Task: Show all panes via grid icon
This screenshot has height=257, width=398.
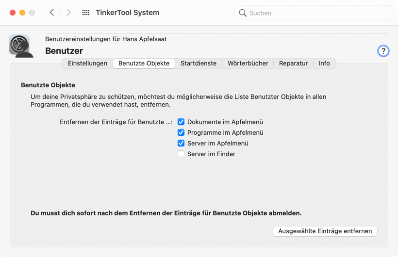Action: [x=86, y=13]
